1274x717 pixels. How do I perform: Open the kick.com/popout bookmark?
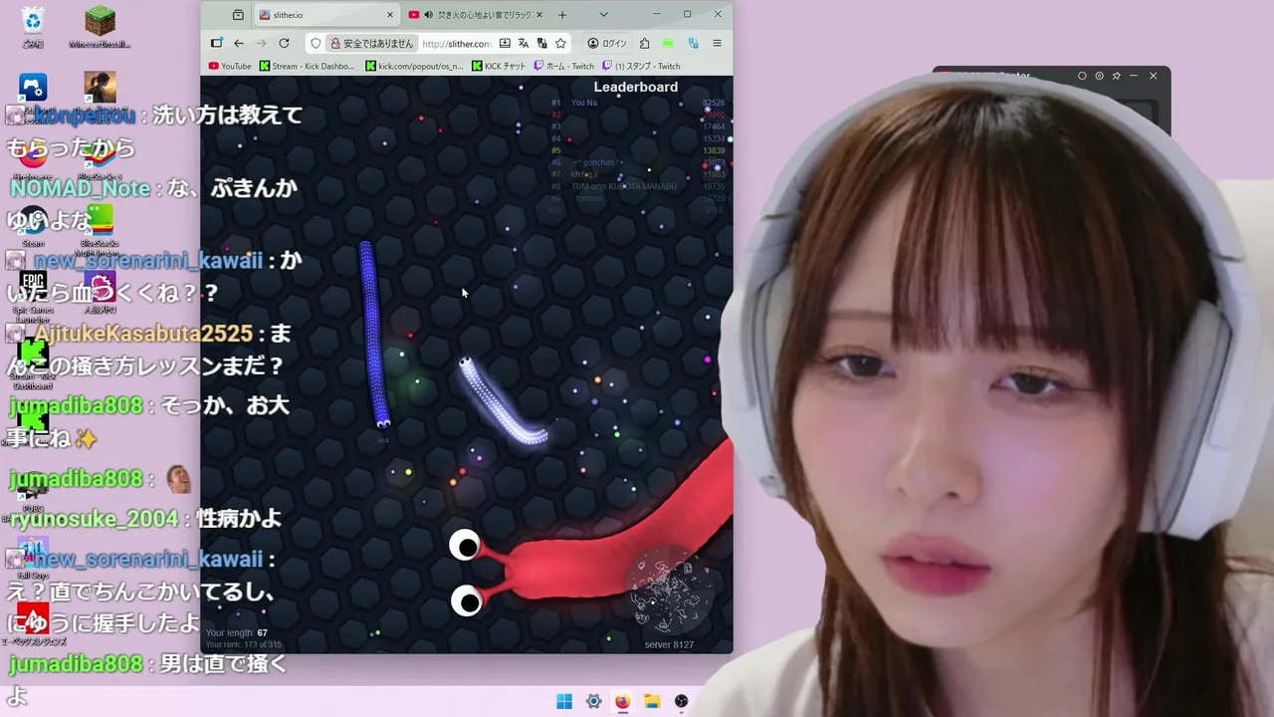[414, 66]
